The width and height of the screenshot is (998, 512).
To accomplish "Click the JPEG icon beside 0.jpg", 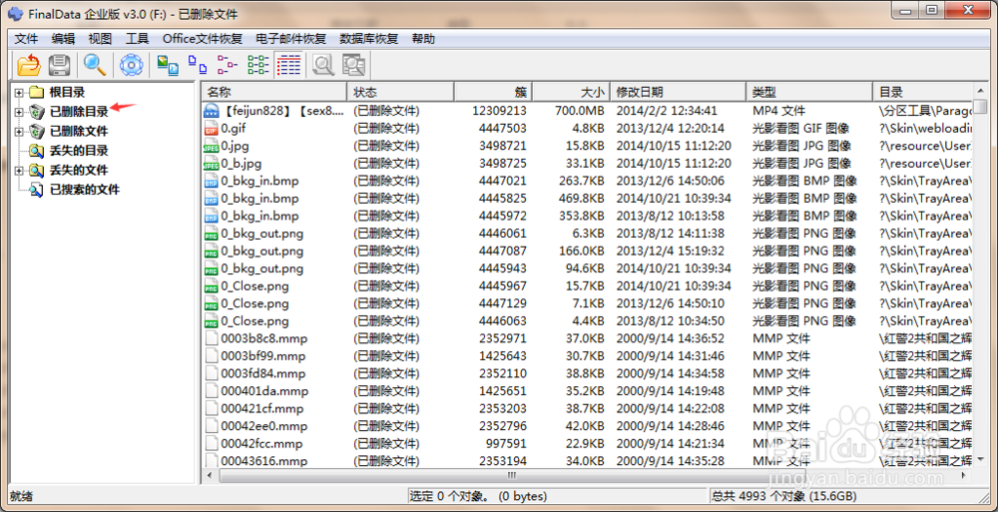I will click(212, 146).
